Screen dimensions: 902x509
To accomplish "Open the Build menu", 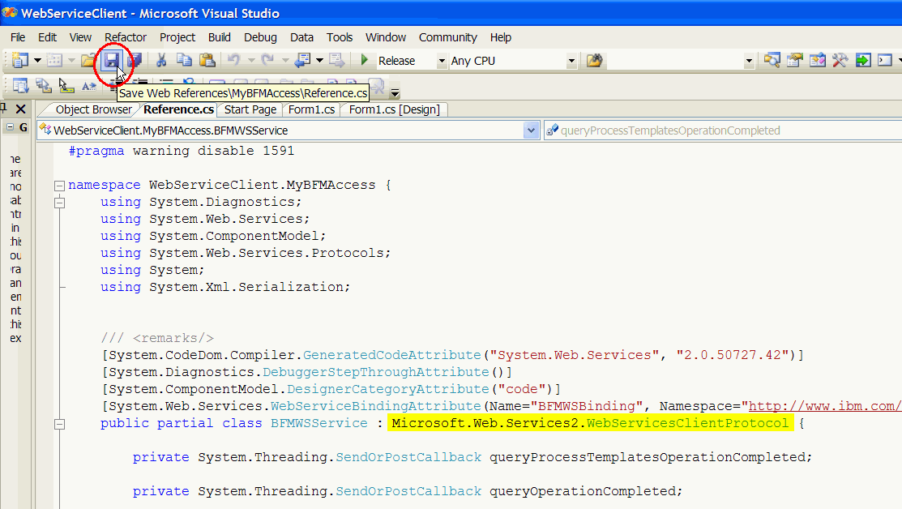I will [219, 37].
